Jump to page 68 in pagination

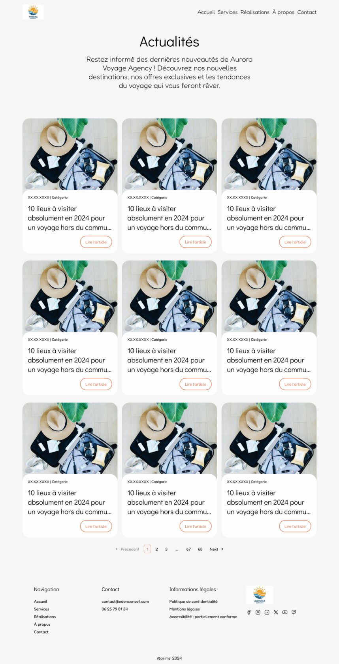click(200, 549)
